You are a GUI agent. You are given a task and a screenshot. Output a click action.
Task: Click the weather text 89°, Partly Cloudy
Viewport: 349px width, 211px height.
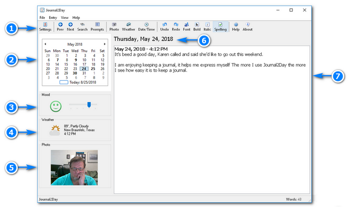[76, 126]
